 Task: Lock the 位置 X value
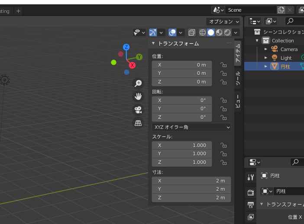pyautogui.click(x=223, y=65)
